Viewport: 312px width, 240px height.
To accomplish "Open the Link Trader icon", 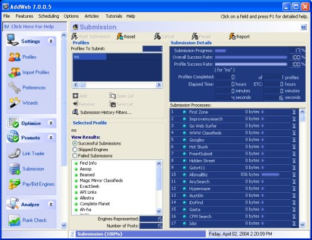I will [x=14, y=153].
